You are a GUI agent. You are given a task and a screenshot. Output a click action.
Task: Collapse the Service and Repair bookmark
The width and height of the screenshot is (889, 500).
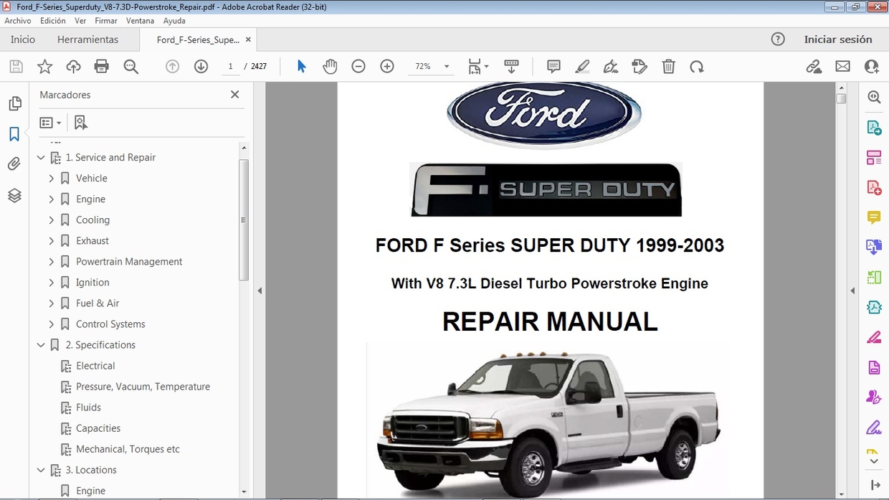click(x=41, y=157)
